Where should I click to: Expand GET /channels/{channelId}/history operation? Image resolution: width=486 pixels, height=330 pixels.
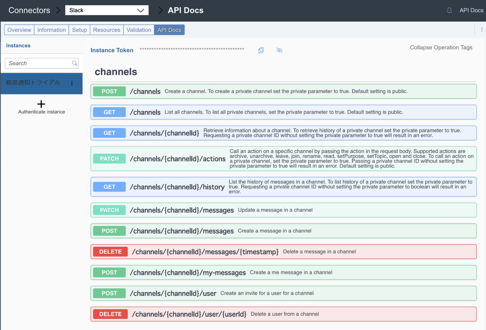pos(283,187)
